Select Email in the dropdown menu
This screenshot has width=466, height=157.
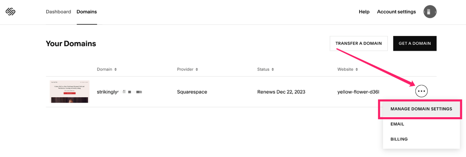pos(397,124)
